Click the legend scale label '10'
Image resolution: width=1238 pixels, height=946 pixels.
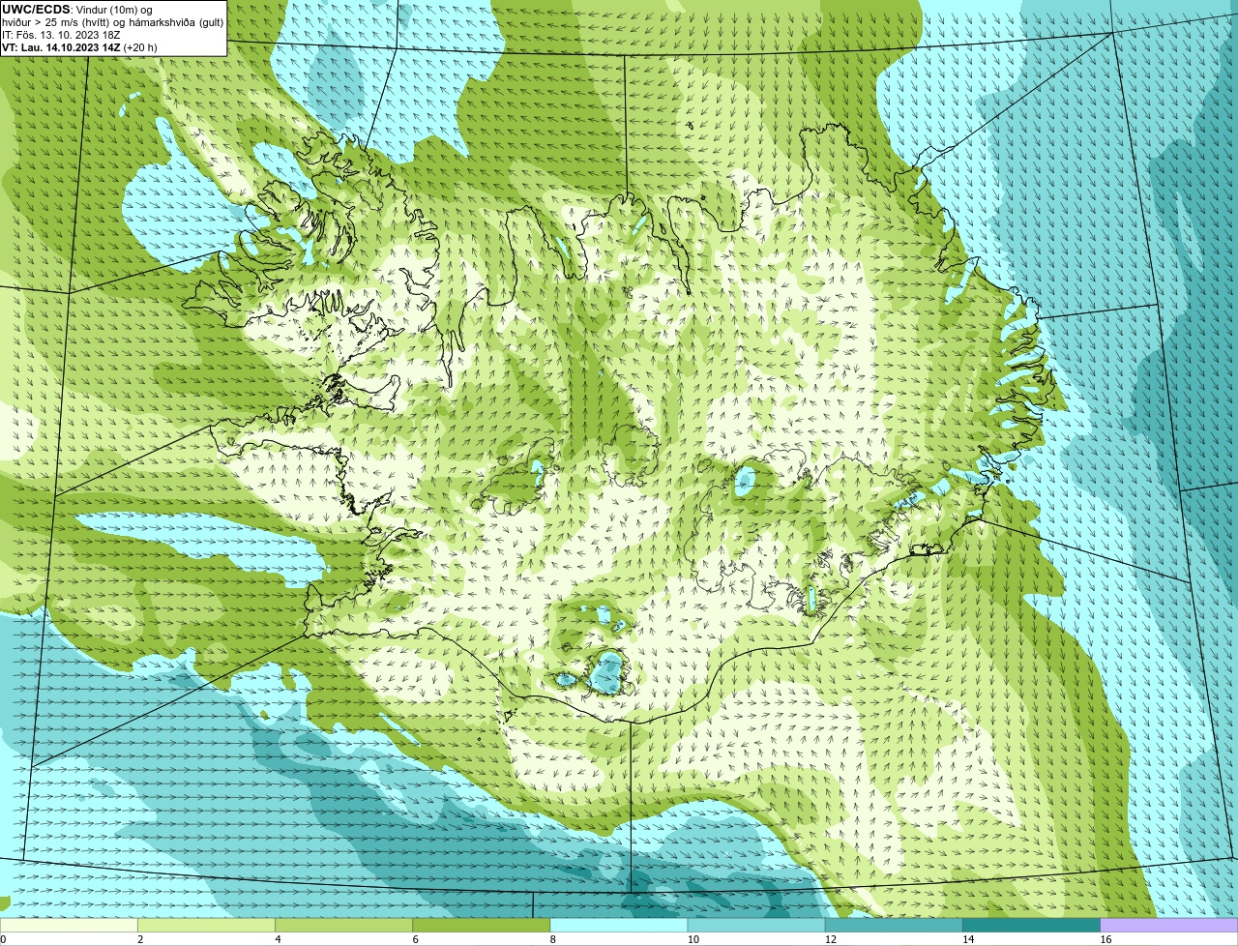click(693, 939)
